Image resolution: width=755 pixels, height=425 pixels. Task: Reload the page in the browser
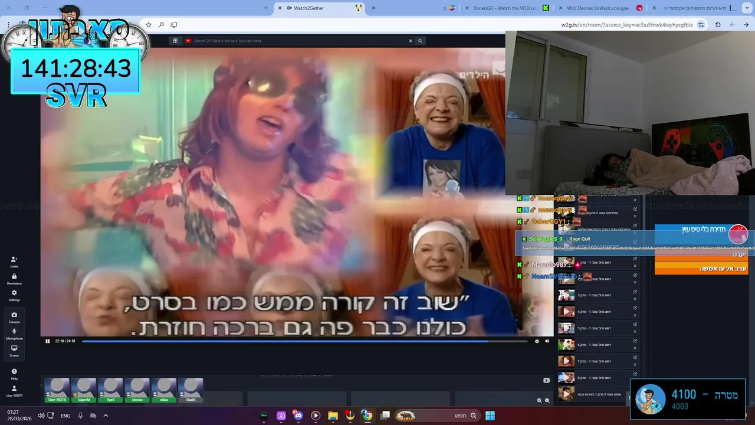[x=718, y=25]
